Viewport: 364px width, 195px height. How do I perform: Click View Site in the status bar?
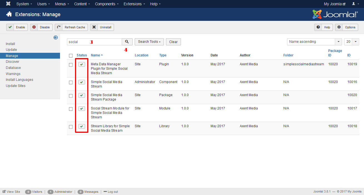point(11,192)
